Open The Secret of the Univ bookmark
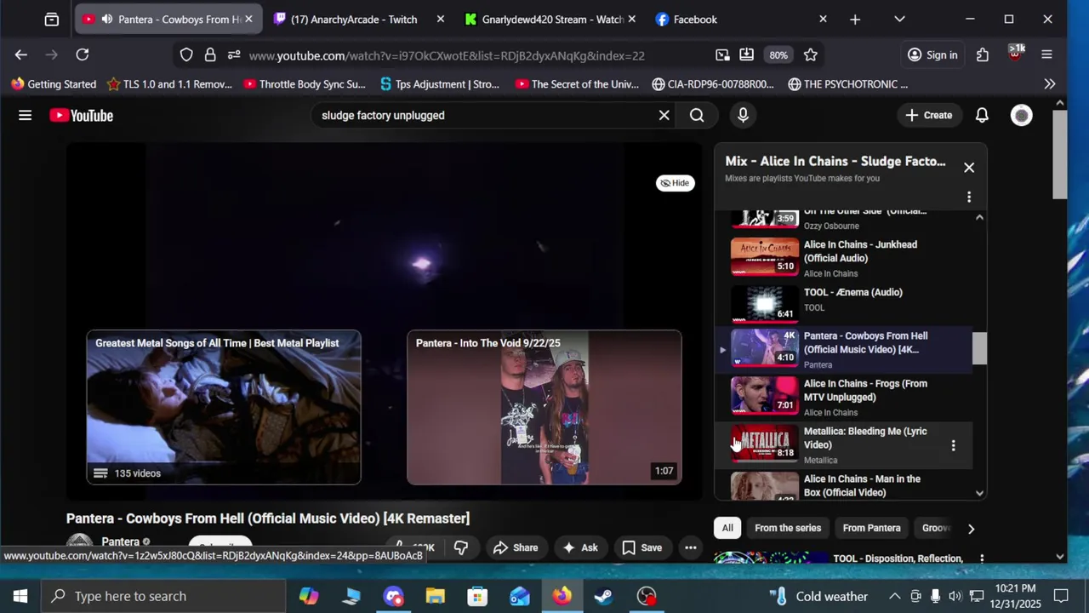The width and height of the screenshot is (1089, 613). coord(577,84)
